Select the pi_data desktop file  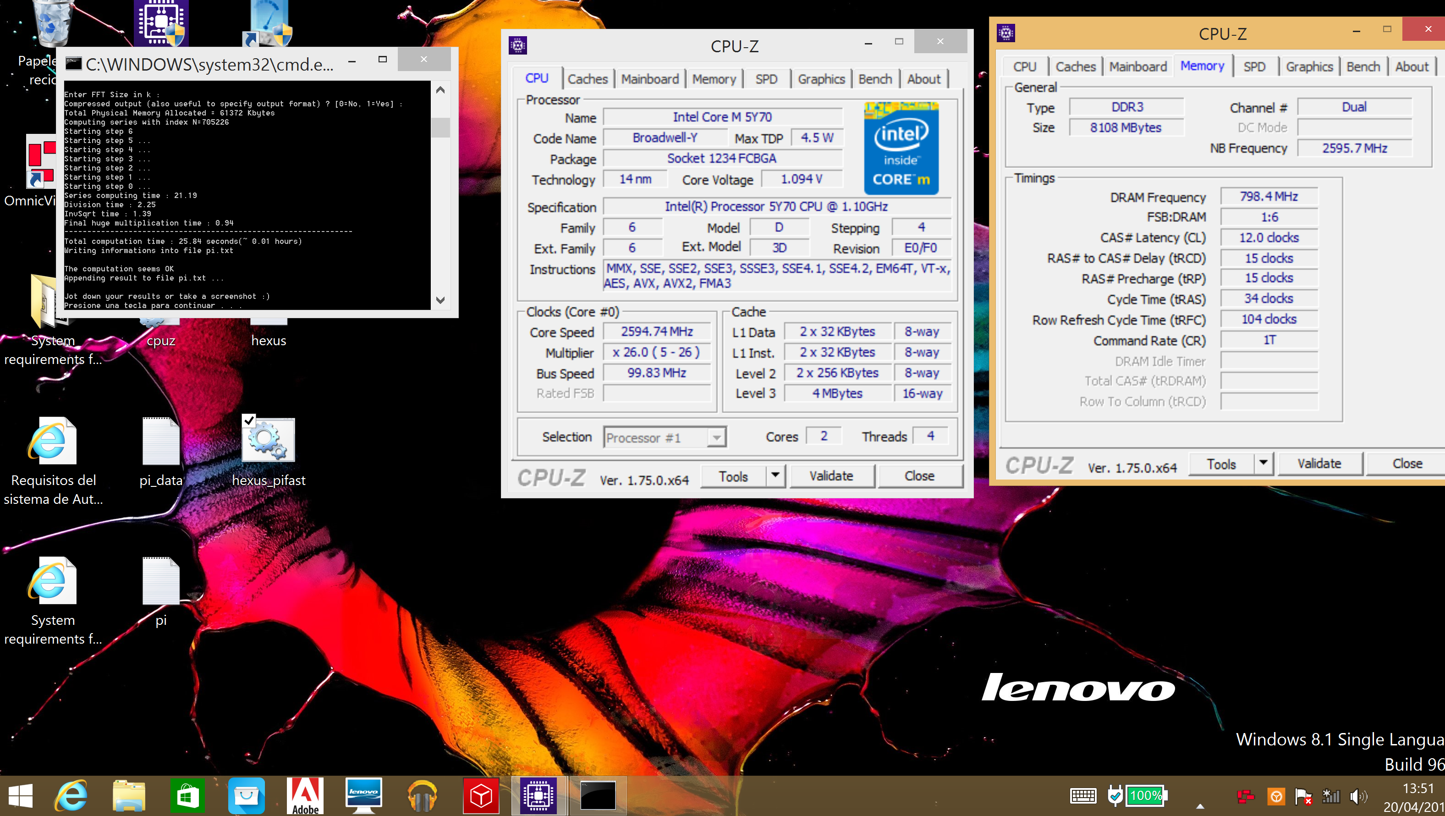coord(161,452)
